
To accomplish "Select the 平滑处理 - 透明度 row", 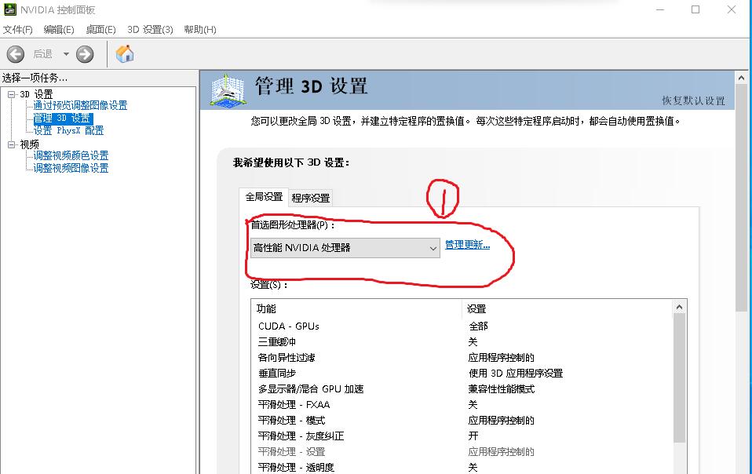I will point(462,467).
